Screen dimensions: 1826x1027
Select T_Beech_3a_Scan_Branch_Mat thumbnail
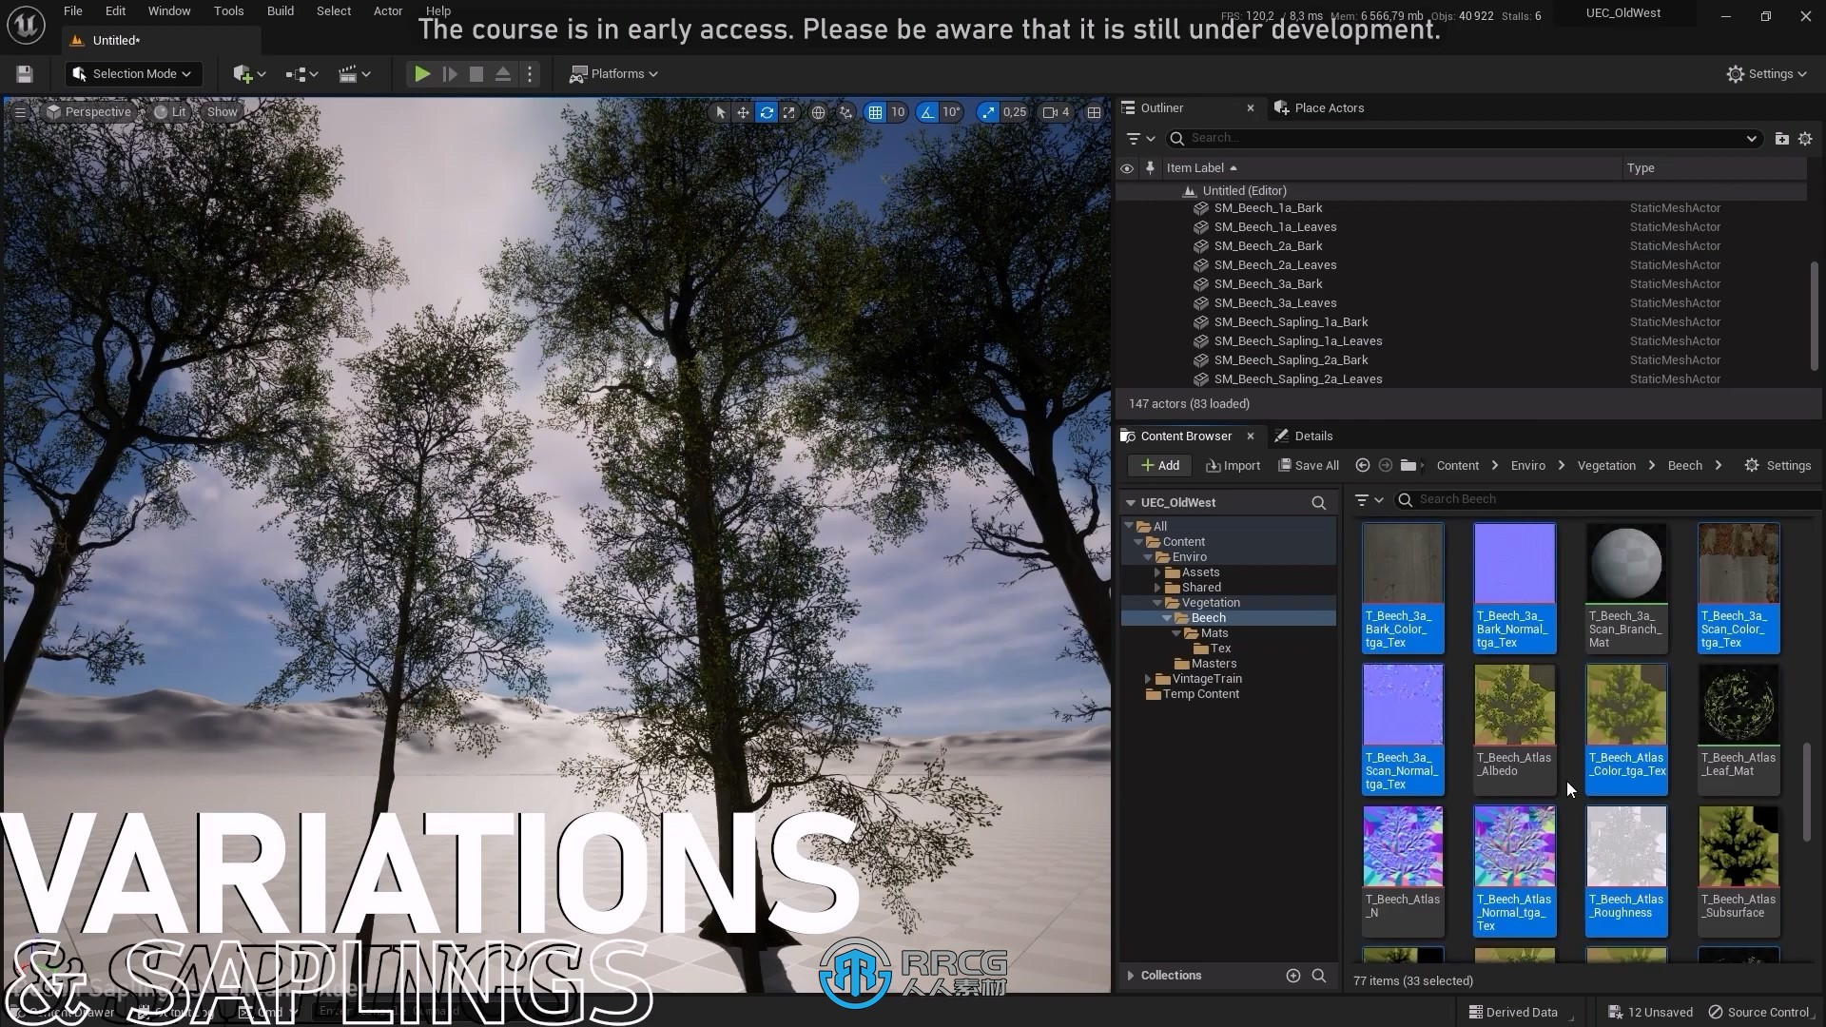pos(1626,588)
